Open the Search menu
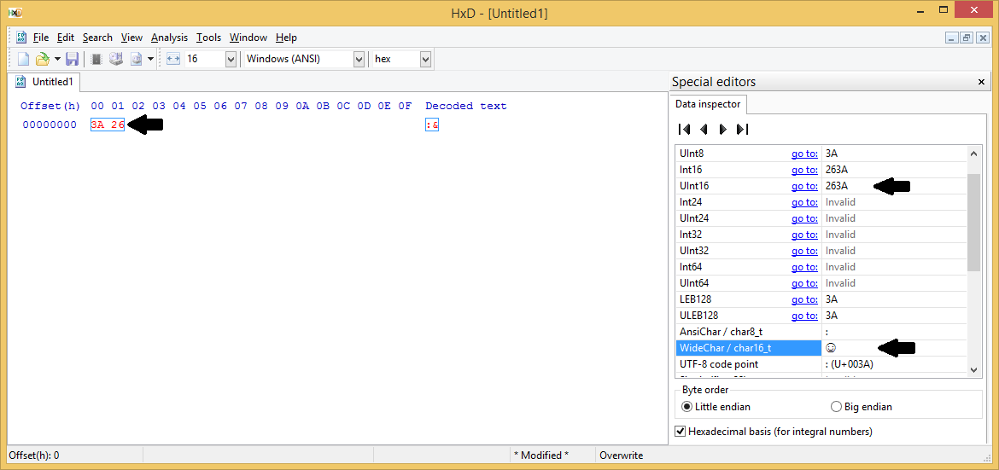Screen dimensions: 999x470 click(x=97, y=38)
